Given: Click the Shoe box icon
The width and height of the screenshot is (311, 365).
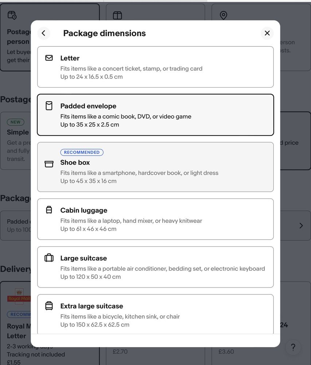Looking at the screenshot, I should [49, 164].
